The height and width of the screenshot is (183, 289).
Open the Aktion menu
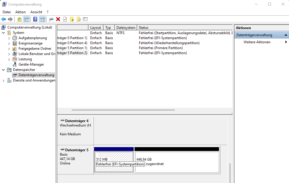pos(20,12)
